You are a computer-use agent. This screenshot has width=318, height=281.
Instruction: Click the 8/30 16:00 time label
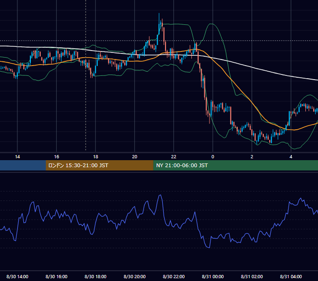pos(57,276)
